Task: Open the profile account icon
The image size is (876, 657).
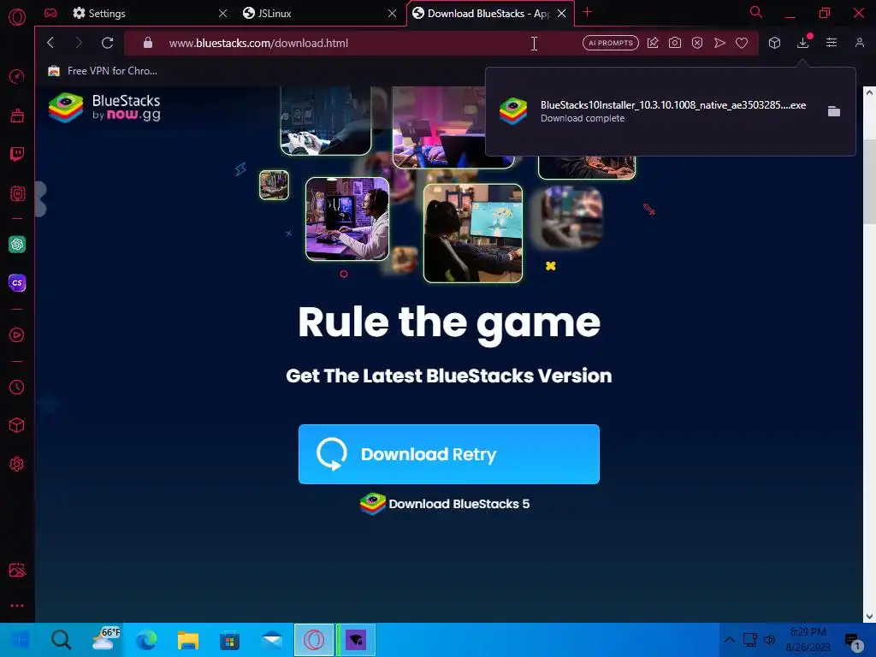Action: click(x=859, y=43)
